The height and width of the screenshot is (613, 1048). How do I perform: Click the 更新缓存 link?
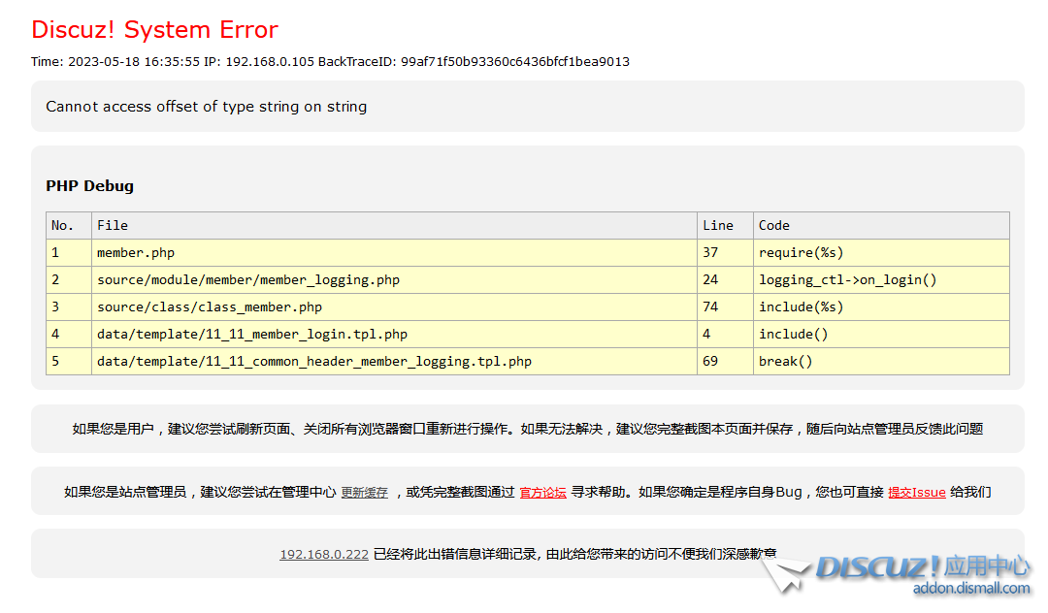(364, 493)
